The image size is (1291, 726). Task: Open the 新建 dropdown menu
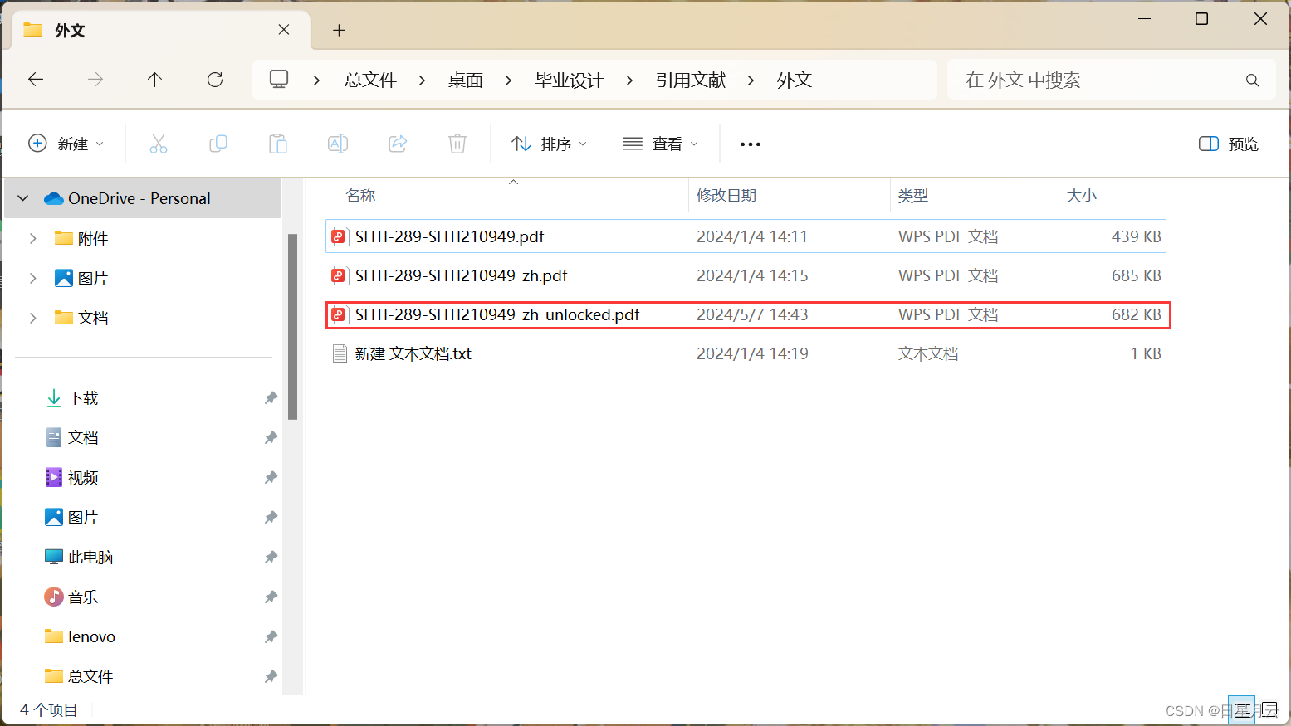[66, 144]
